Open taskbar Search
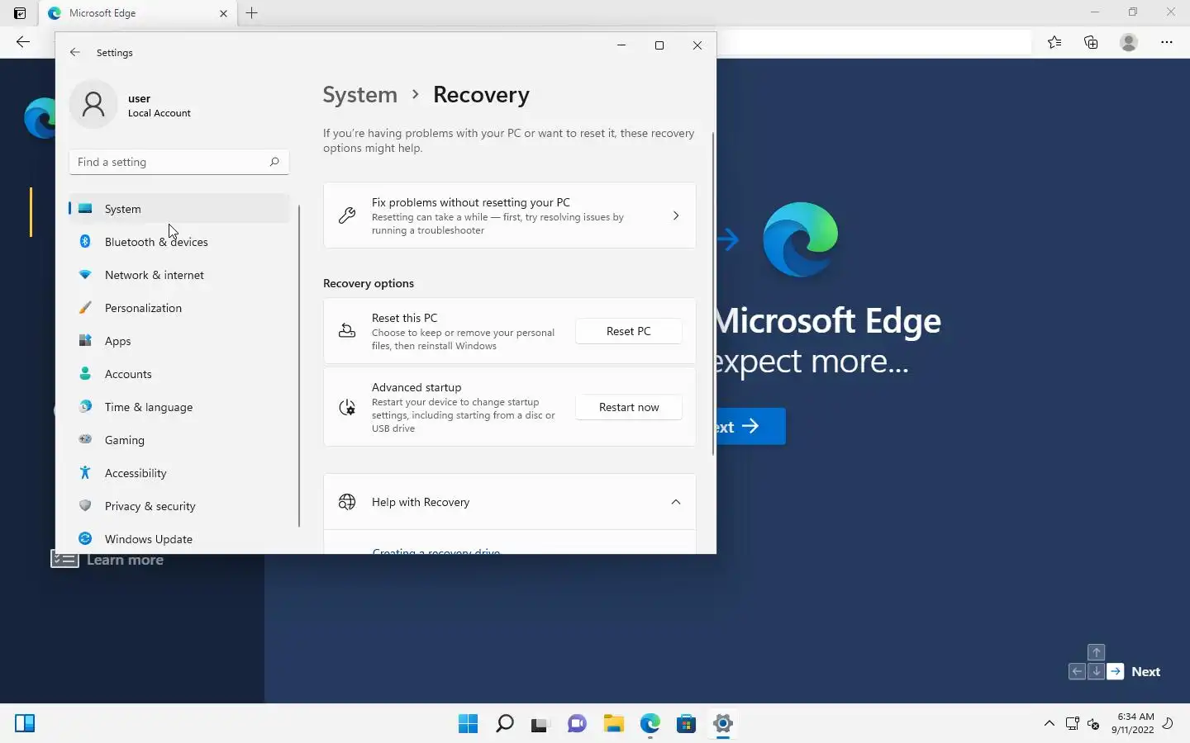 [x=504, y=724]
